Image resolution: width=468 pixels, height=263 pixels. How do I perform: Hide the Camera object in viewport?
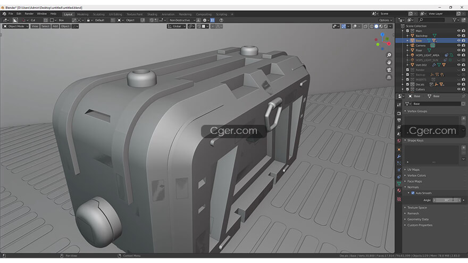(459, 45)
